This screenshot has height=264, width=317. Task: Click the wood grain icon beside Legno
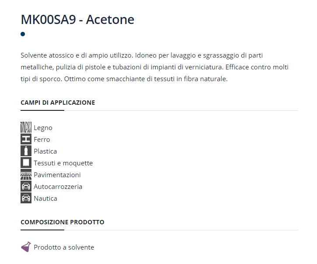[26, 128]
